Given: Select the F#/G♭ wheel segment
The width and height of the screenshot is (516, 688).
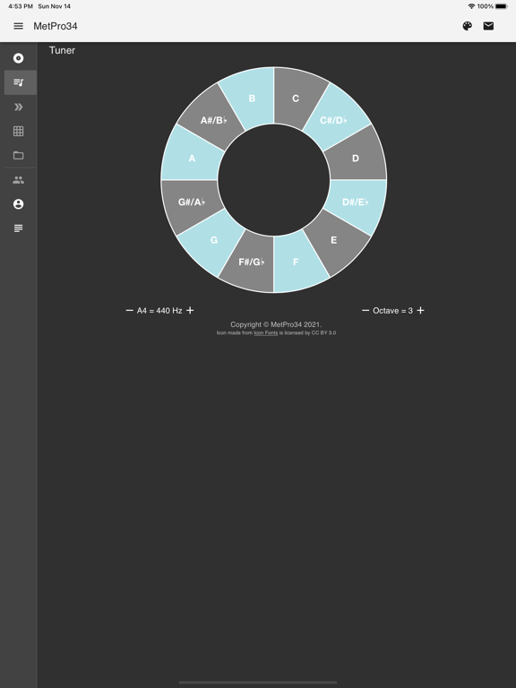Looking at the screenshot, I should (251, 262).
